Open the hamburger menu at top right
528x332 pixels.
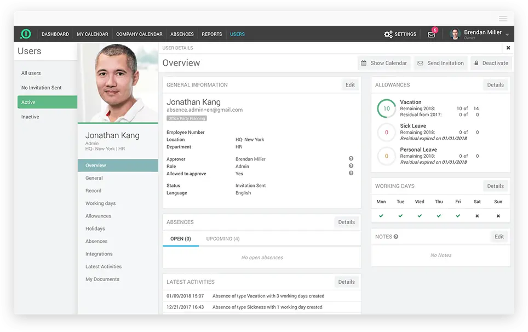(x=503, y=19)
